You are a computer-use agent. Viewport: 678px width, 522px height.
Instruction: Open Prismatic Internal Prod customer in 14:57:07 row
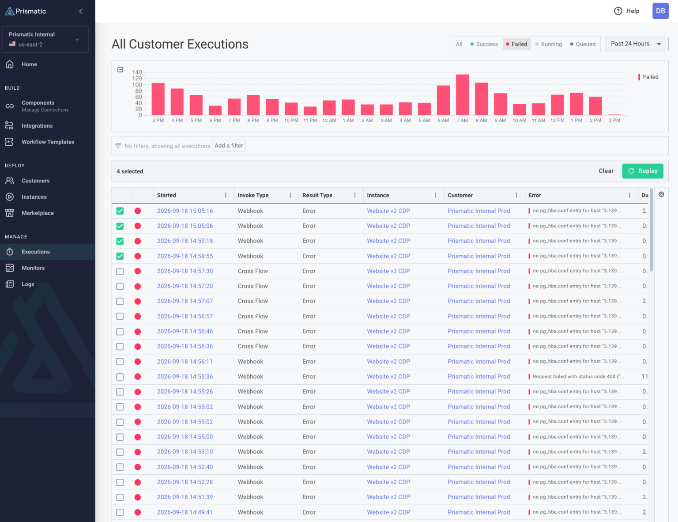point(479,301)
